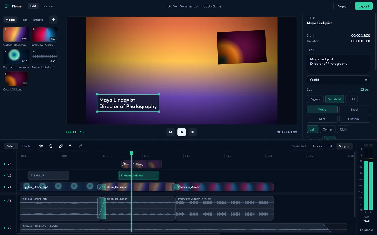377x235 pixels.
Task: Click the fade-out ramp on Ambient_Bed.wav clip
Action: click(x=327, y=228)
